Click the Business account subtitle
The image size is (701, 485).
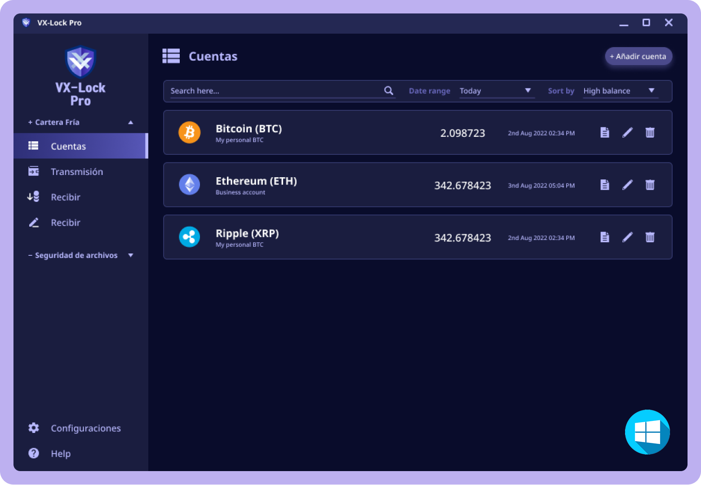(x=240, y=192)
